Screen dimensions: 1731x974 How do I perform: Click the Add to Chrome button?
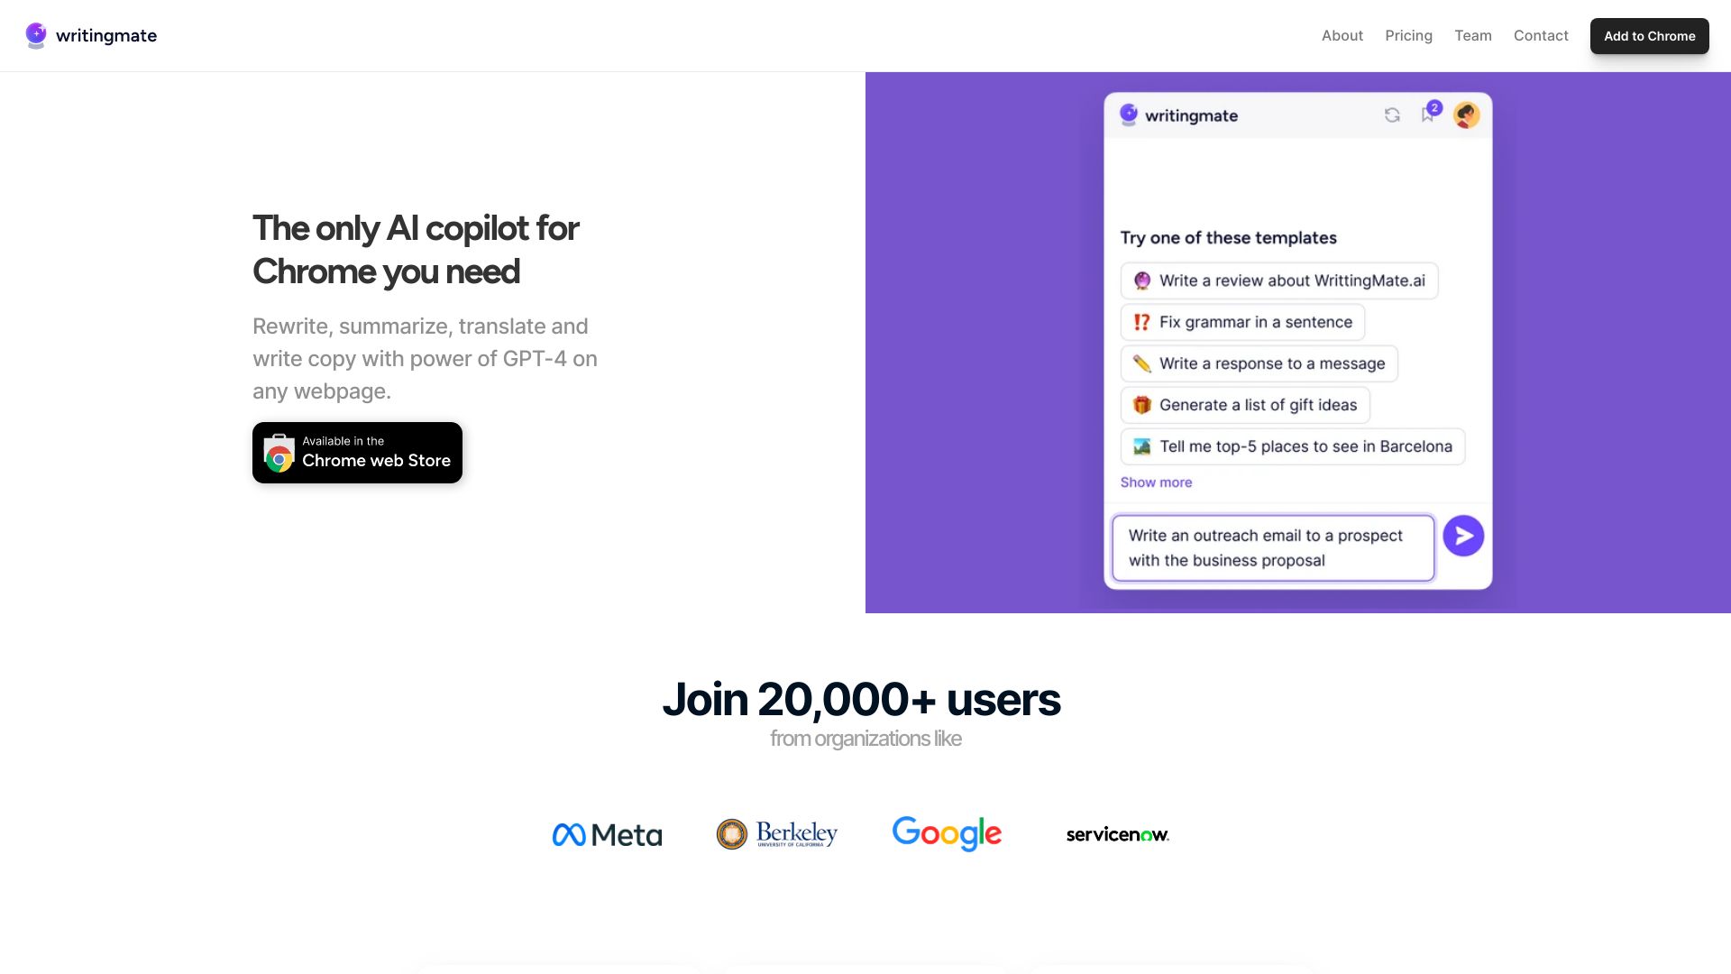(1649, 36)
